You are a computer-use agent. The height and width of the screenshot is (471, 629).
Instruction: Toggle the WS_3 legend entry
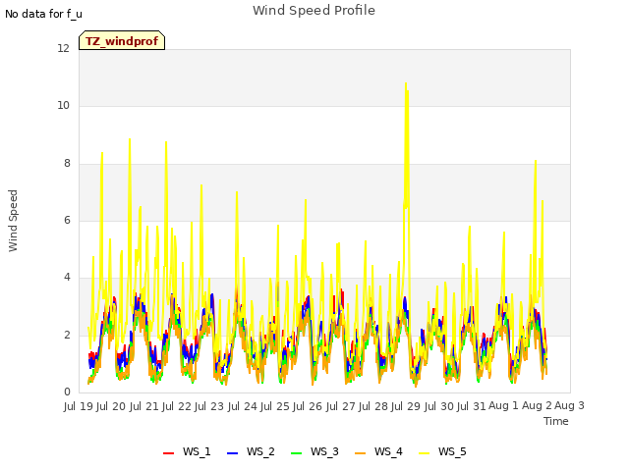[314, 451]
